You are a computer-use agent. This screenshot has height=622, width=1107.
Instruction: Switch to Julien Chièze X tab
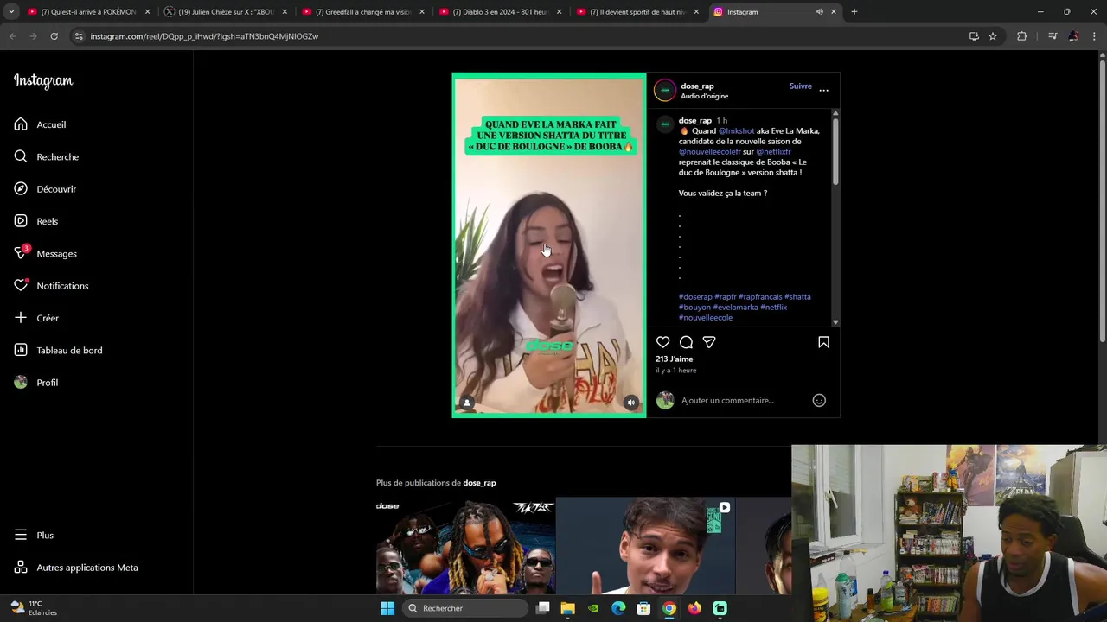(x=226, y=12)
